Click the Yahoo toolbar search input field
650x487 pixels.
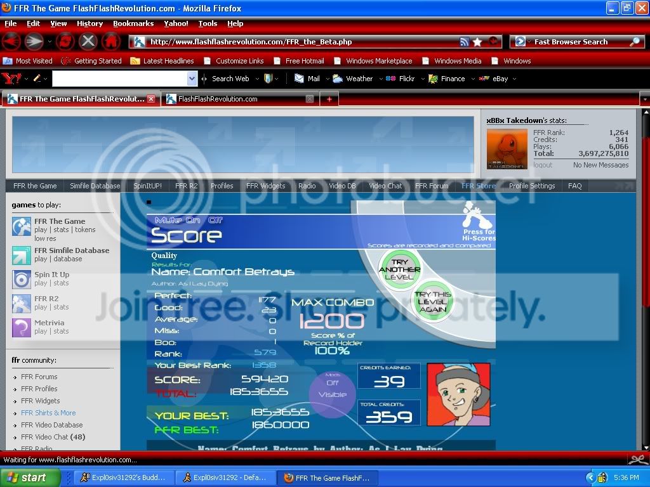(x=120, y=79)
